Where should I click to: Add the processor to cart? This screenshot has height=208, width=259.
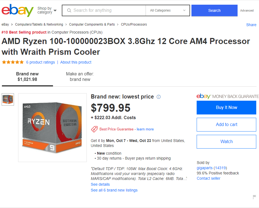[226, 124]
